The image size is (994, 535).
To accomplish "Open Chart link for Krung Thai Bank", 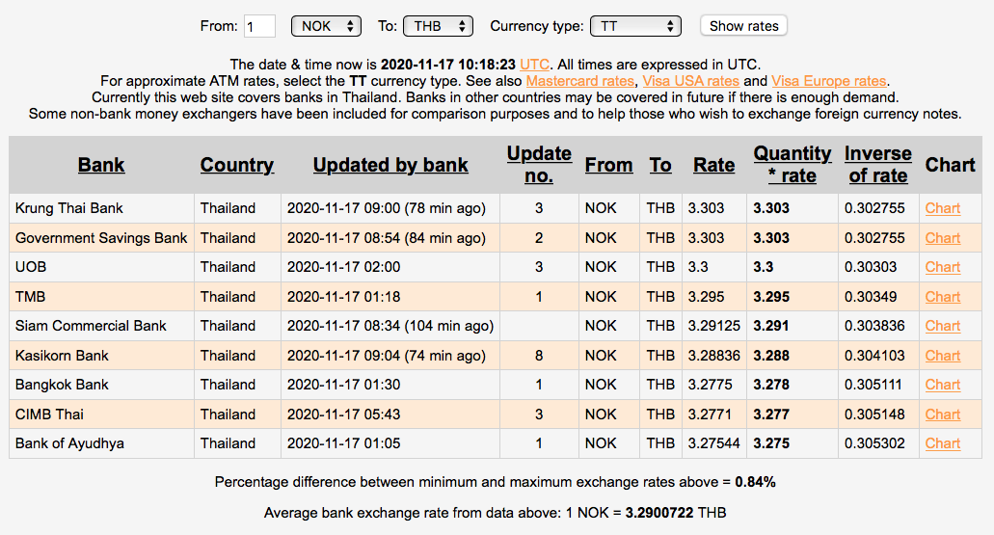I will [942, 208].
